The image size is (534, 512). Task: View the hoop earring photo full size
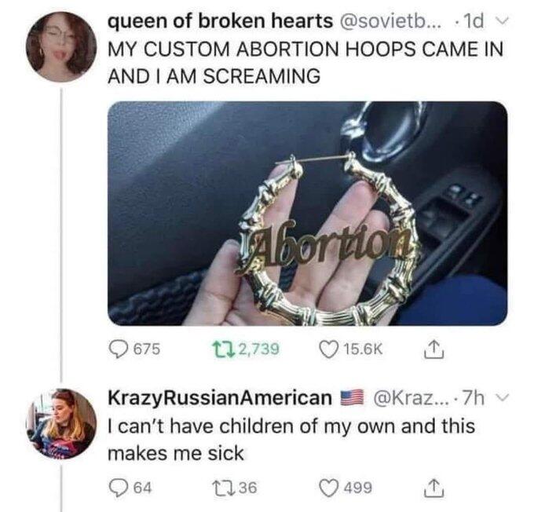coord(308,214)
